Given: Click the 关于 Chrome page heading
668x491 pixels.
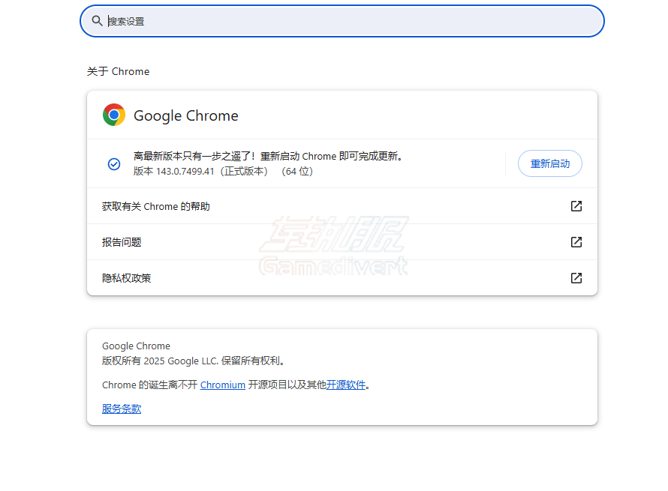Looking at the screenshot, I should pos(118,71).
